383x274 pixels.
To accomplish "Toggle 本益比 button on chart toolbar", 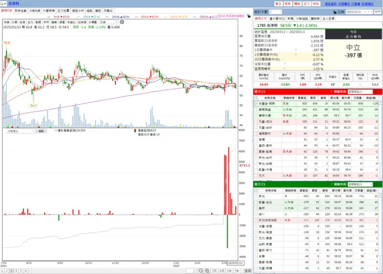I will tap(71, 22).
